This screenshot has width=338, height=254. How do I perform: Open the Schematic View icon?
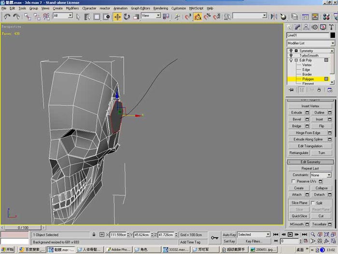tap(315, 16)
